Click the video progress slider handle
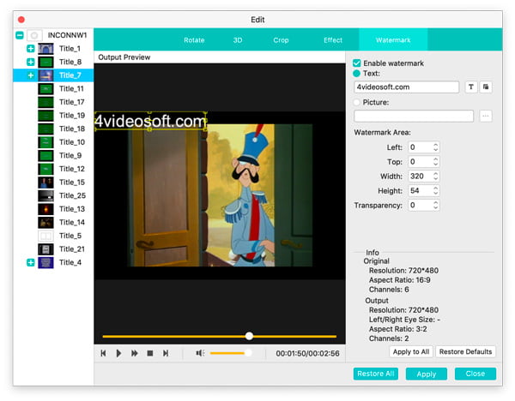This screenshot has width=515, height=401. tap(249, 336)
